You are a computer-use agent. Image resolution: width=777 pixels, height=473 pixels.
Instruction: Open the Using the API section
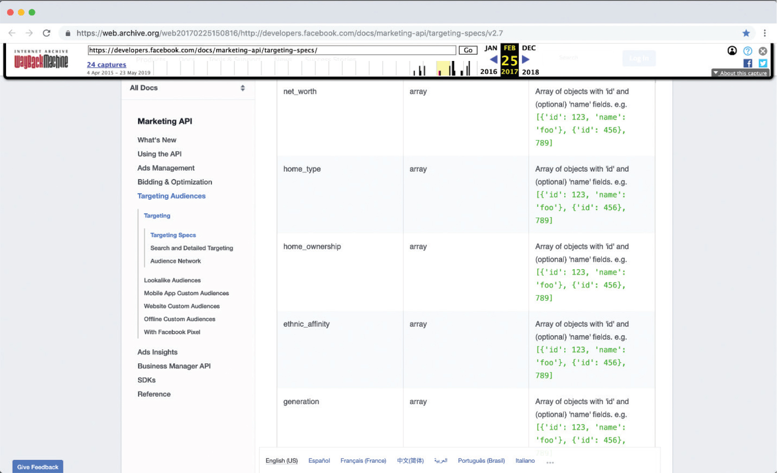click(x=160, y=154)
